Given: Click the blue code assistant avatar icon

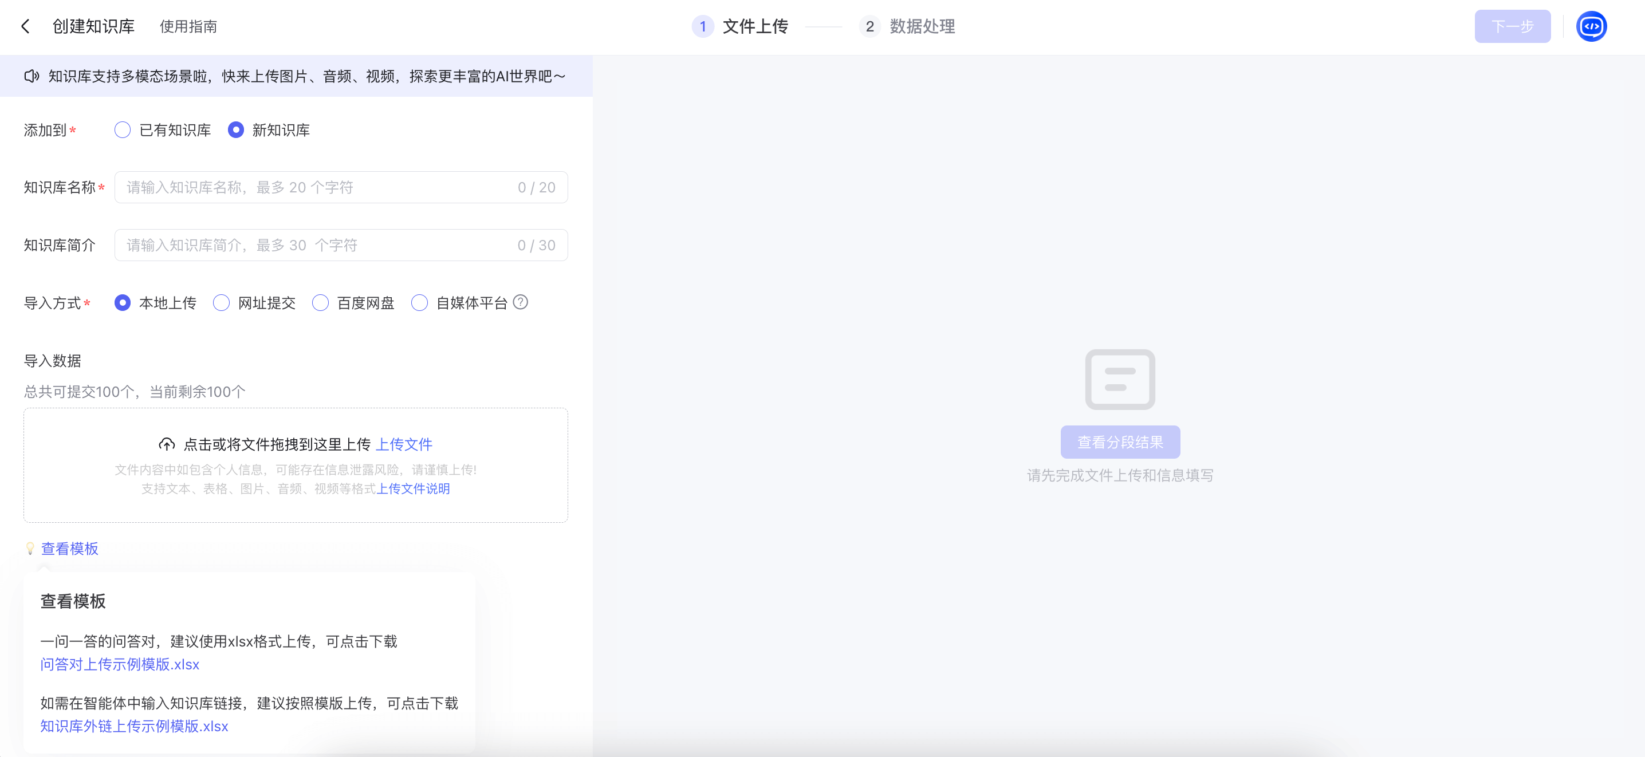Looking at the screenshot, I should (1591, 26).
